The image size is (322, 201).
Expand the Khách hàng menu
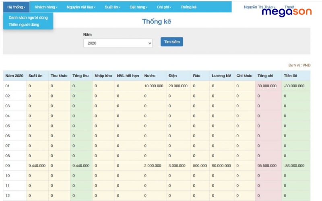(46, 7)
